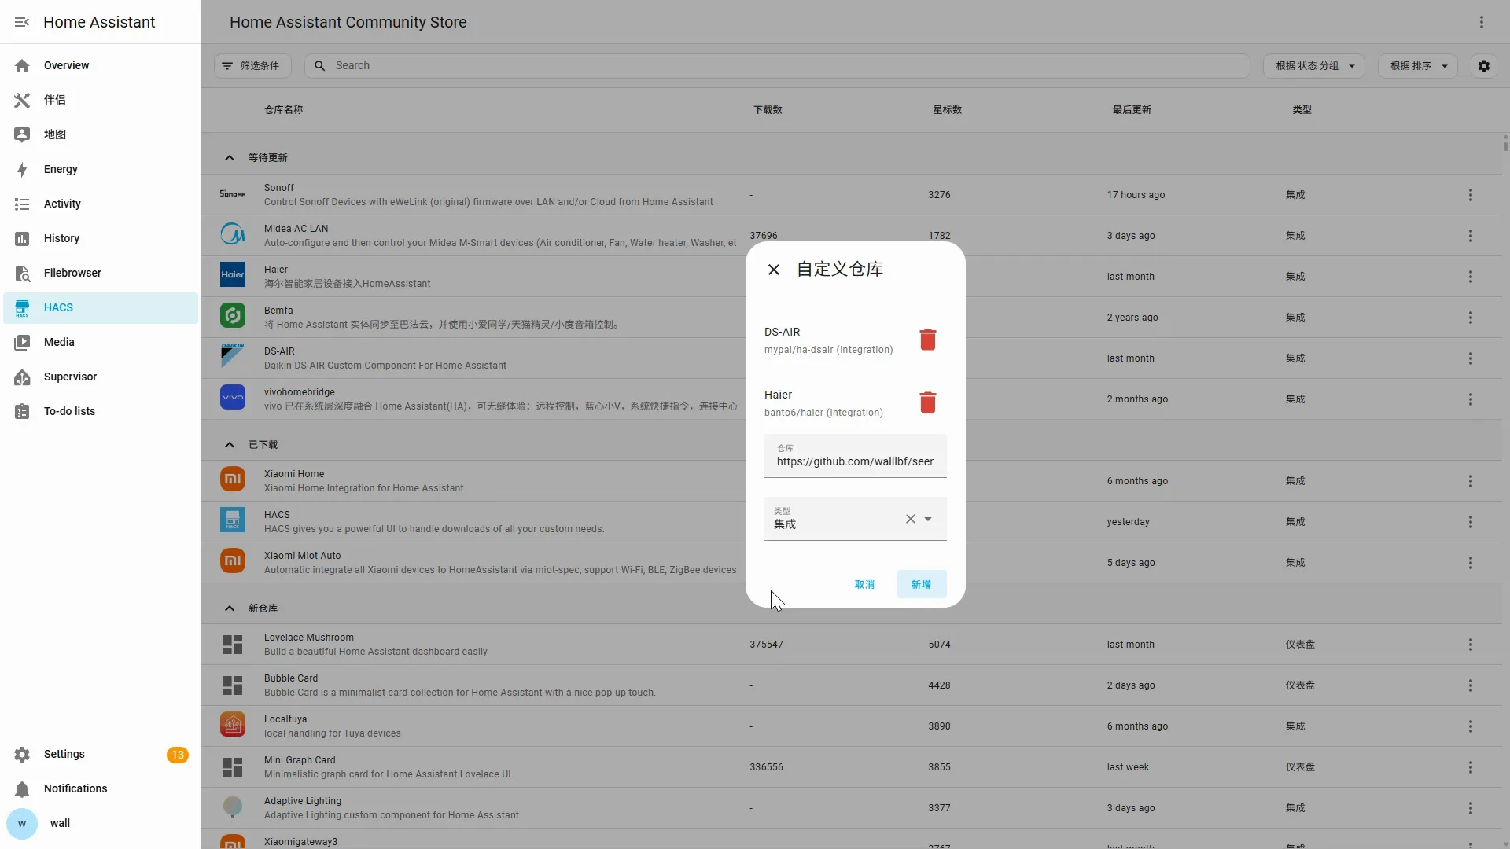The height and width of the screenshot is (849, 1510).
Task: Open the Mini Graph Card row menu
Action: [x=1471, y=767]
